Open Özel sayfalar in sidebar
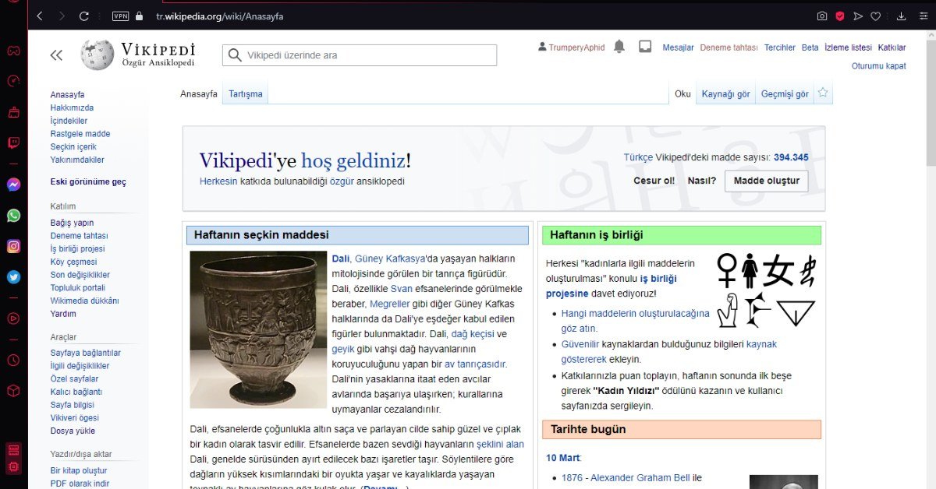This screenshot has width=936, height=489. pyautogui.click(x=74, y=378)
